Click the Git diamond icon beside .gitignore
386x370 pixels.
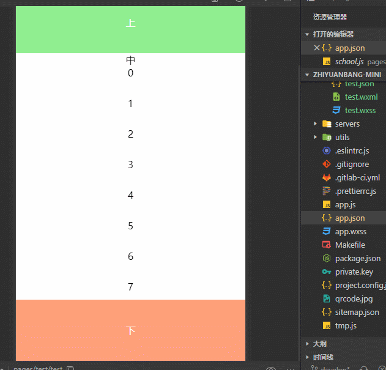pos(327,164)
